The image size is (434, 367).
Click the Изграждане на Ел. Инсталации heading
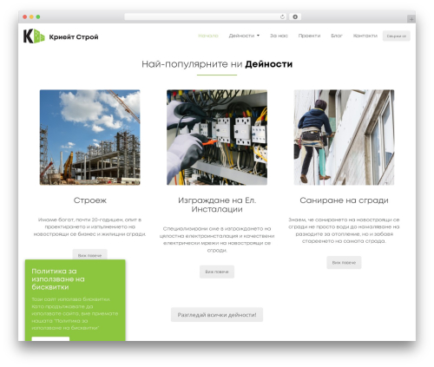click(217, 205)
